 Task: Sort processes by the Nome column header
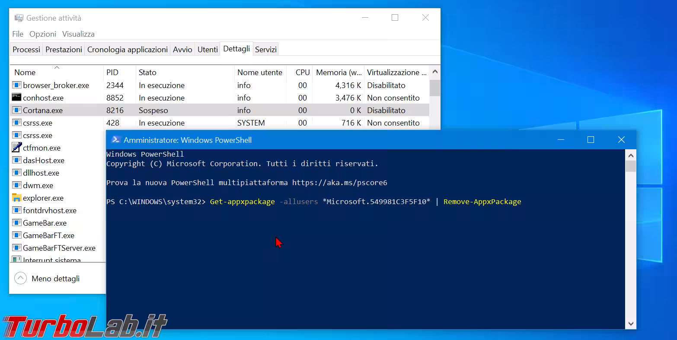pos(25,72)
